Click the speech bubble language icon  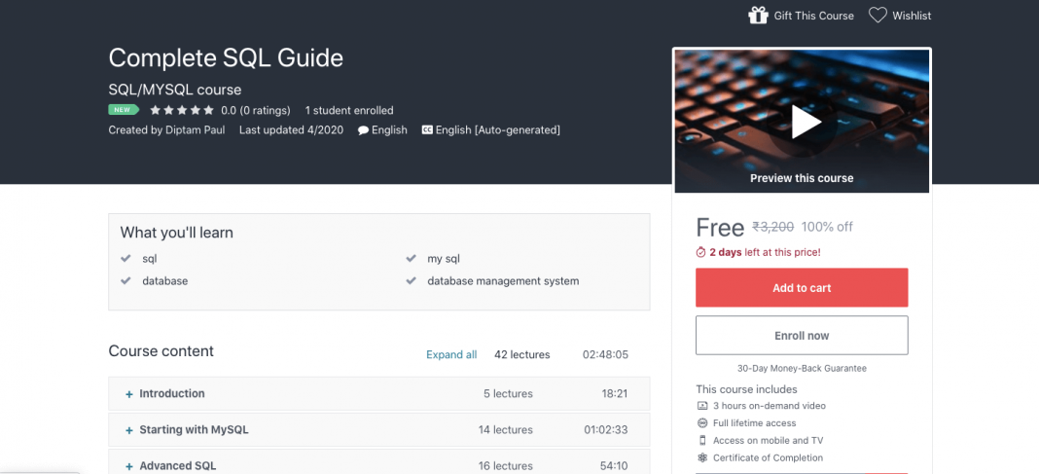[363, 130]
